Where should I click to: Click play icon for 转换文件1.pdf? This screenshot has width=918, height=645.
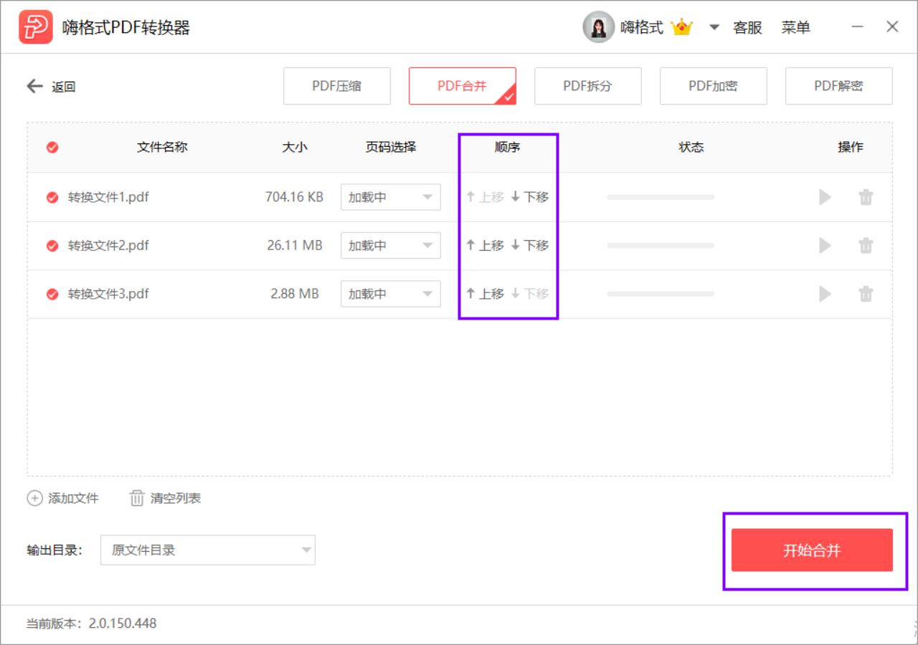(x=825, y=197)
